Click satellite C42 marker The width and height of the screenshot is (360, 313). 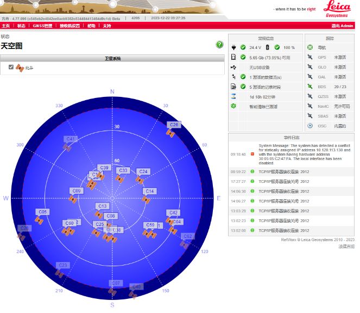click(x=169, y=221)
